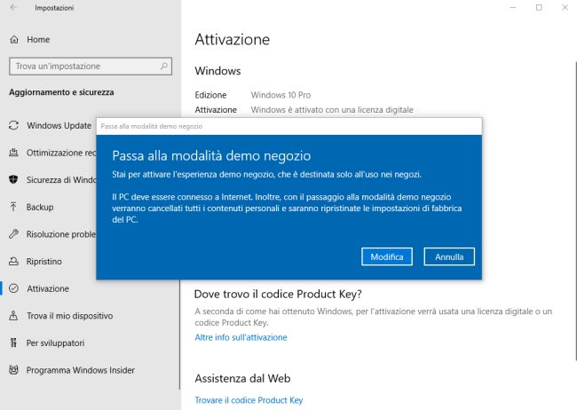Click the back arrow icon in Impostazioni
The width and height of the screenshot is (577, 410).
click(13, 7)
